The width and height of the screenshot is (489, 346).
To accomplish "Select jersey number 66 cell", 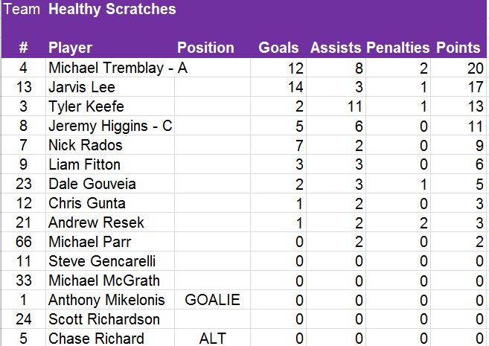I will click(23, 242).
